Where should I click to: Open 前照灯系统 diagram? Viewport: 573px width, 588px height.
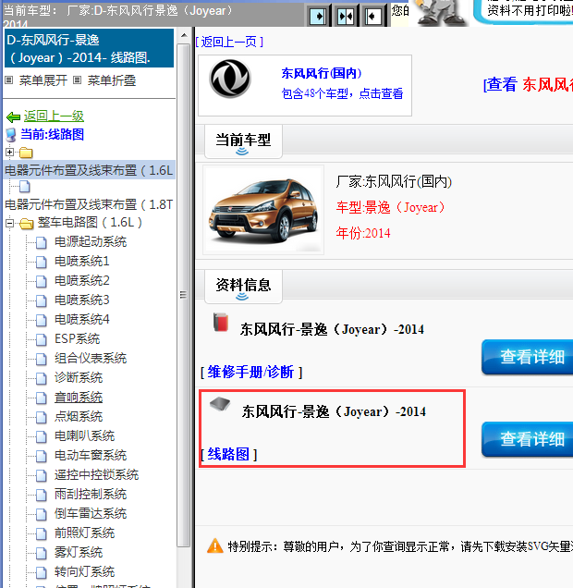click(x=84, y=533)
